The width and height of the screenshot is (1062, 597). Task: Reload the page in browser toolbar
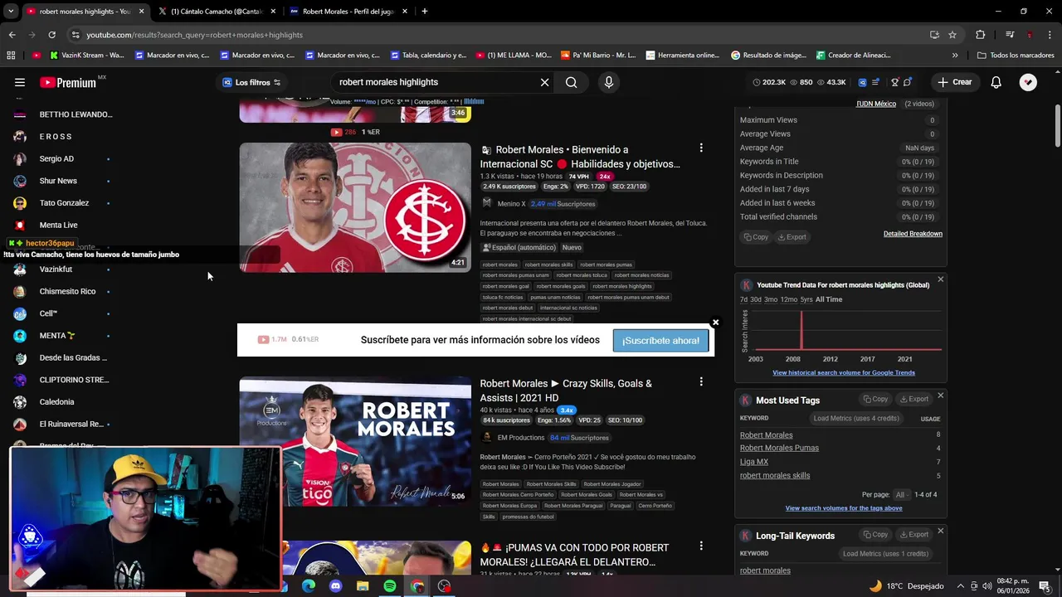(x=51, y=35)
